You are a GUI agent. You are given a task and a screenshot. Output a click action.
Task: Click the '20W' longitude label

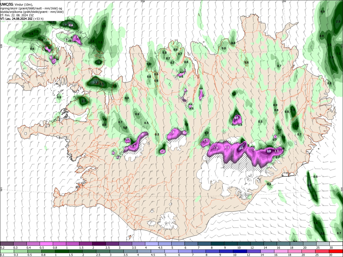143,1
